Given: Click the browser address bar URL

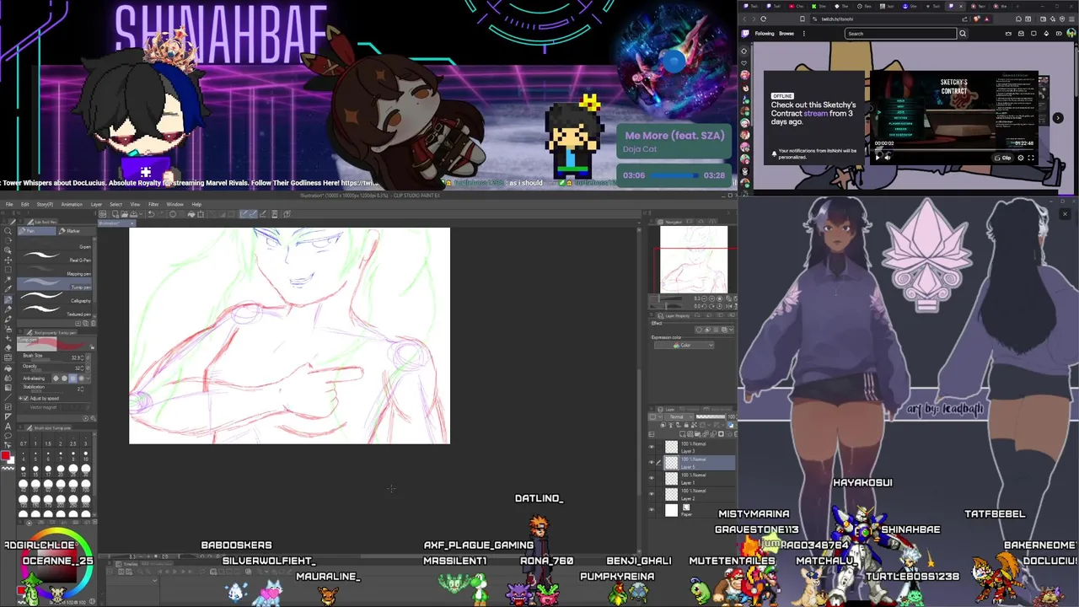Looking at the screenshot, I should (x=837, y=19).
